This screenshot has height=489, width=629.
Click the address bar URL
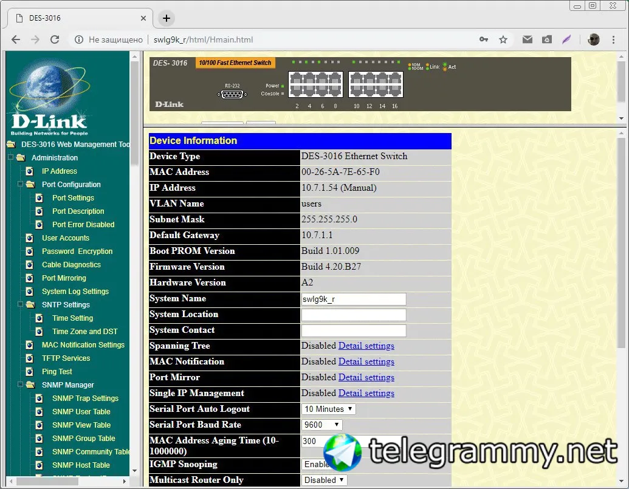pyautogui.click(x=203, y=39)
